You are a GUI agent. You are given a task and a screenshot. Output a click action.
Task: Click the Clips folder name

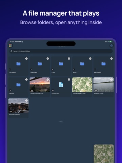click(x=53, y=72)
